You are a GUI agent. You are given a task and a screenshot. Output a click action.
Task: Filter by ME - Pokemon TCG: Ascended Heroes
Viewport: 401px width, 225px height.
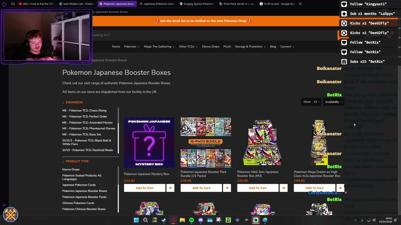click(87, 122)
